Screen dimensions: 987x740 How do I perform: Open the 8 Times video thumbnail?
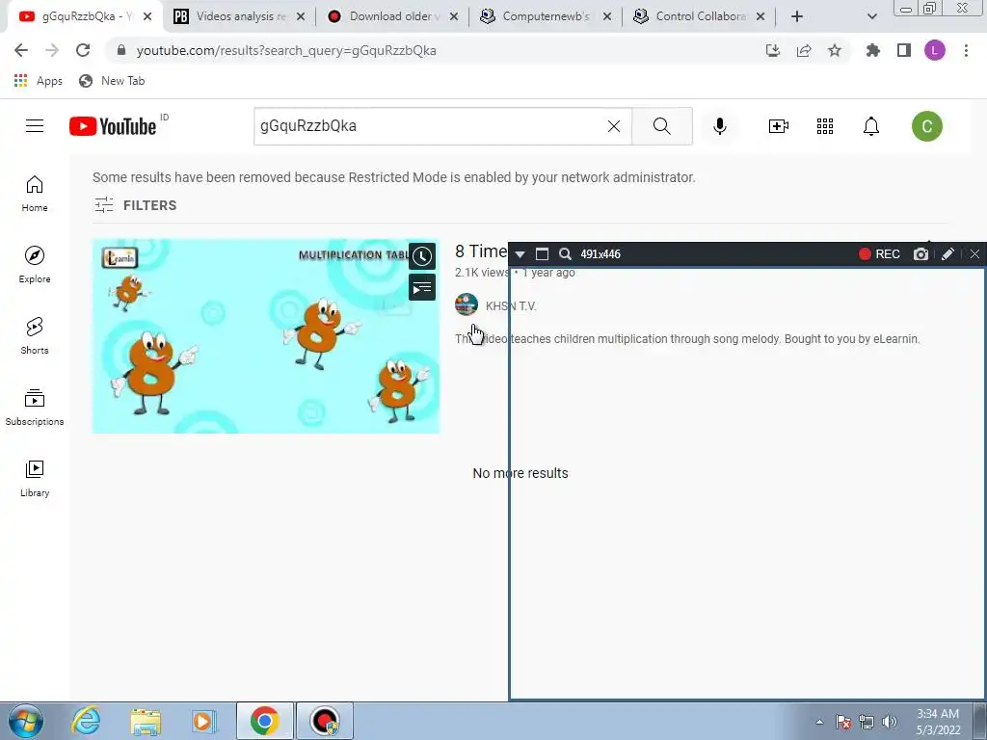click(x=266, y=336)
